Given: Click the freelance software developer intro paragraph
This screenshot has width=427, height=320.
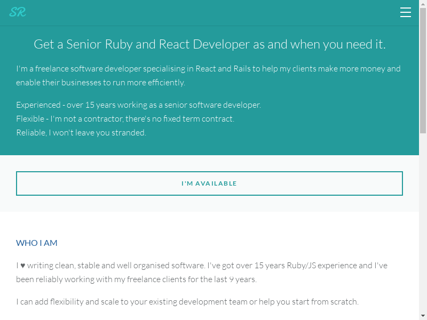Looking at the screenshot, I should pos(208,76).
